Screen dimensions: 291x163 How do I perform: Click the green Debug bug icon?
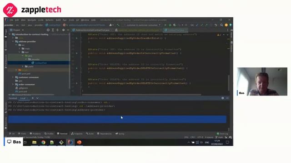click(x=170, y=25)
